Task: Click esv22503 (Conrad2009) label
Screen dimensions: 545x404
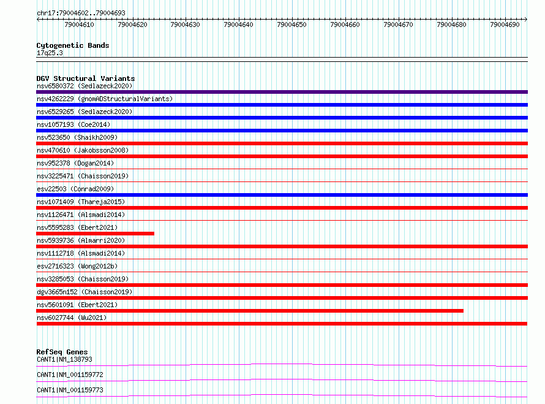Action: point(75,189)
